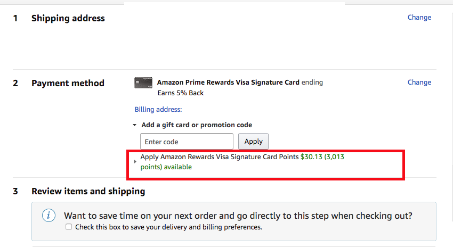
Task: Expand the Apply Amazon Rewards Points option
Action: point(135,162)
